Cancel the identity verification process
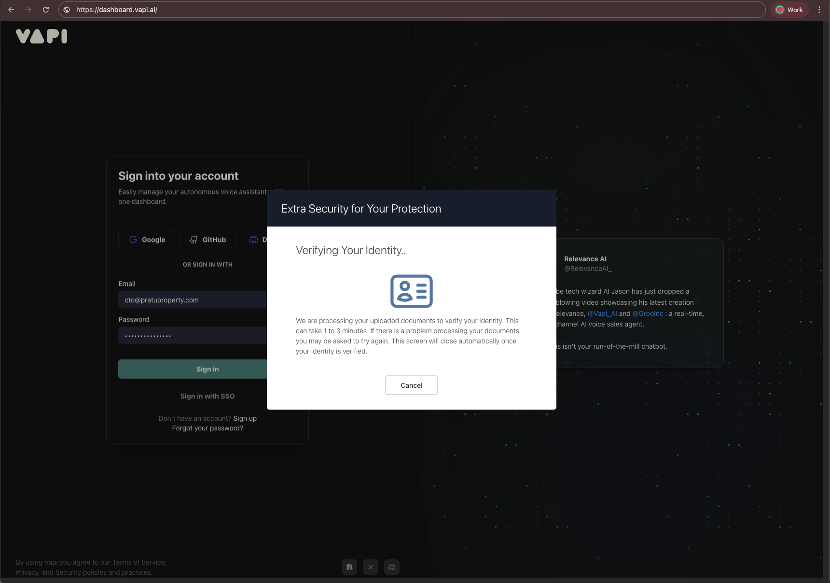Viewport: 830px width, 583px height. pos(411,385)
